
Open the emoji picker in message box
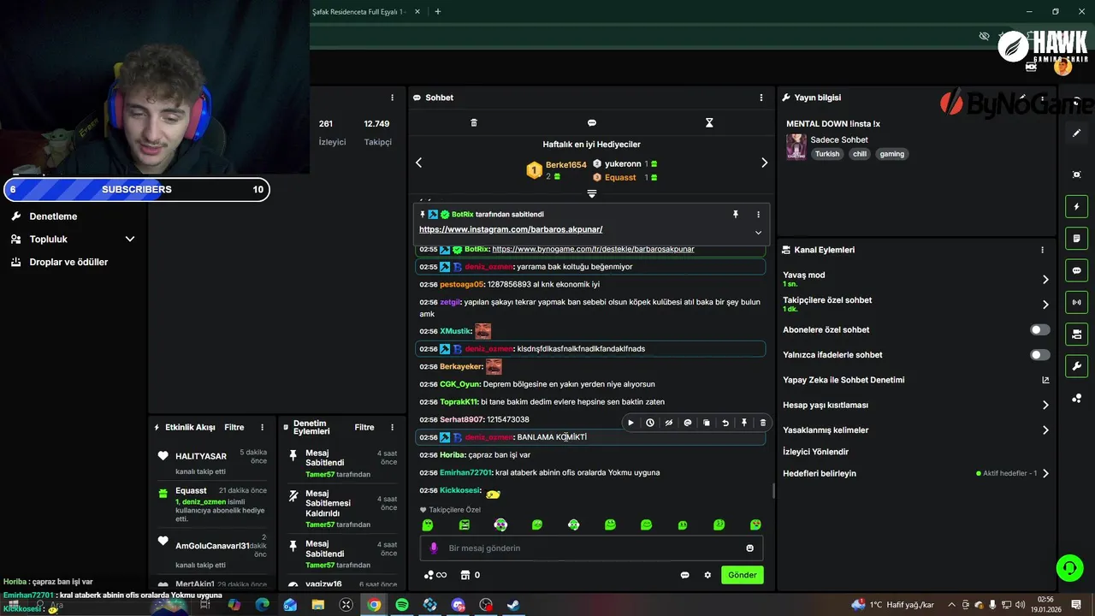[x=750, y=548]
